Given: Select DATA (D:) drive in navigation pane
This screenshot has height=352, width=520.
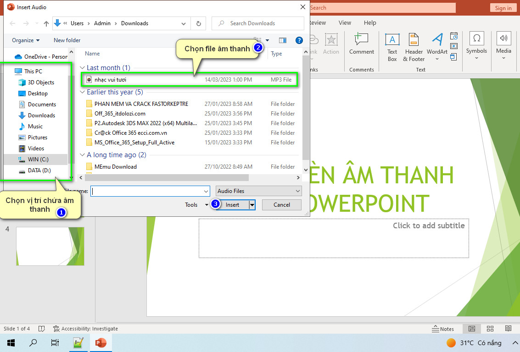Looking at the screenshot, I should (x=39, y=170).
